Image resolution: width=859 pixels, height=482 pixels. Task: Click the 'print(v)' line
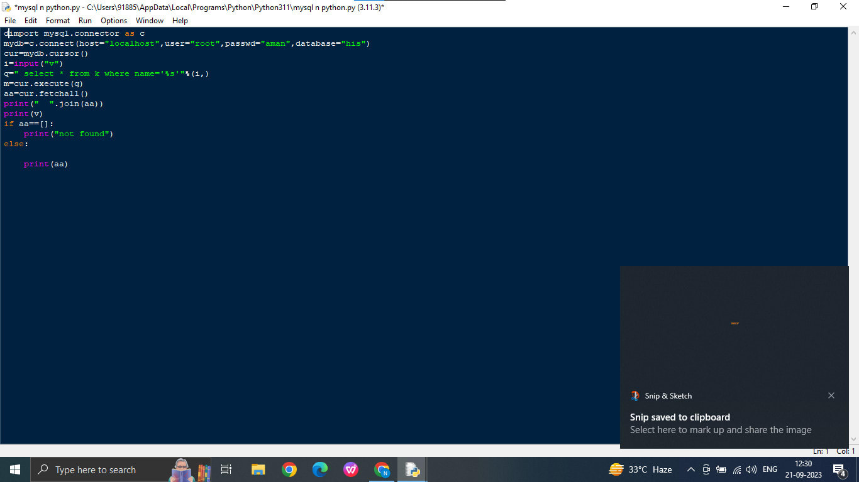click(23, 114)
